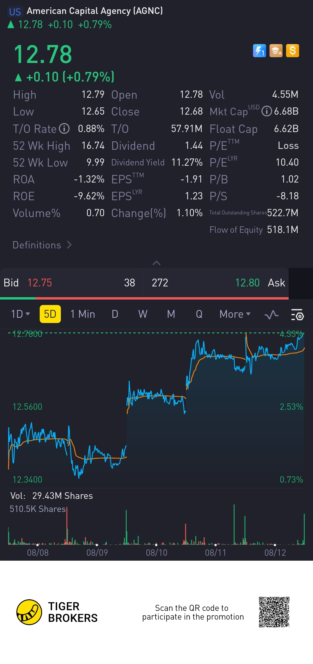Tap the US market flag badge
Screen dimensions: 313x664
[x=15, y=12]
